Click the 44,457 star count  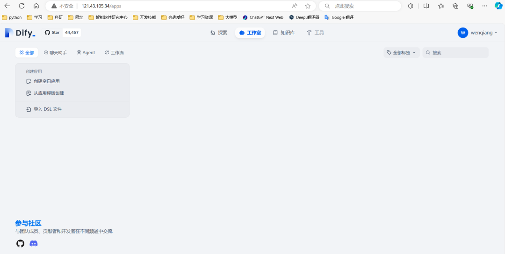point(72,33)
